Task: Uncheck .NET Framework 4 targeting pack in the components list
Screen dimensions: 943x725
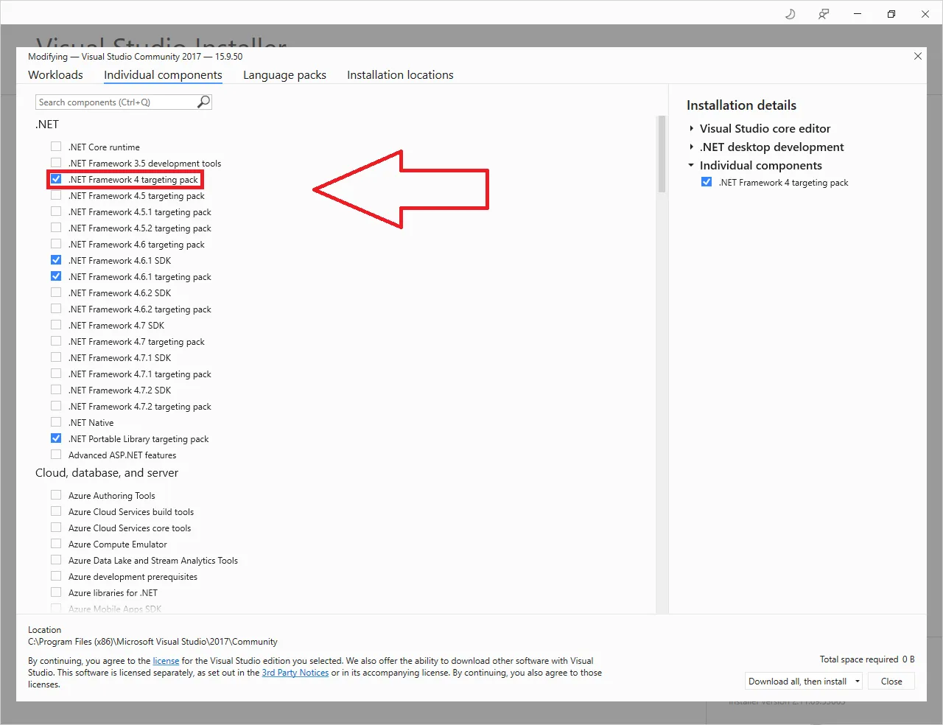Action: click(56, 179)
